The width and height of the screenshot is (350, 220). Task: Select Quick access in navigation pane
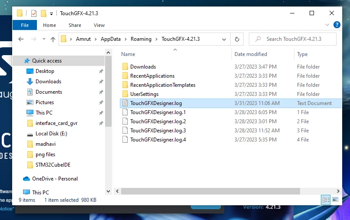[47, 61]
